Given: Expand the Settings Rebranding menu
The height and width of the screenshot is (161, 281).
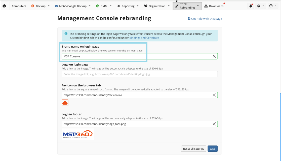Looking at the screenshot, I should tap(187, 6).
